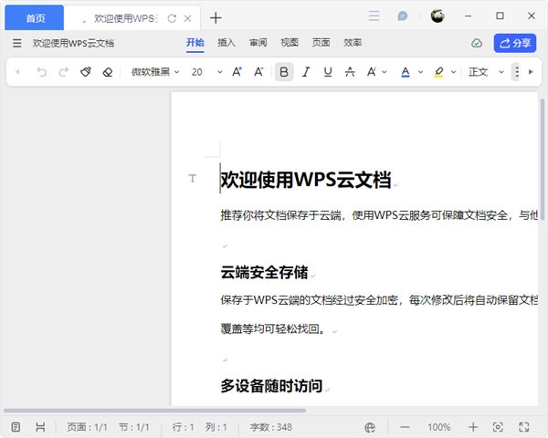The width and height of the screenshot is (548, 438).
Task: Click the 页面: 1/1 status entry
Action: point(87,427)
